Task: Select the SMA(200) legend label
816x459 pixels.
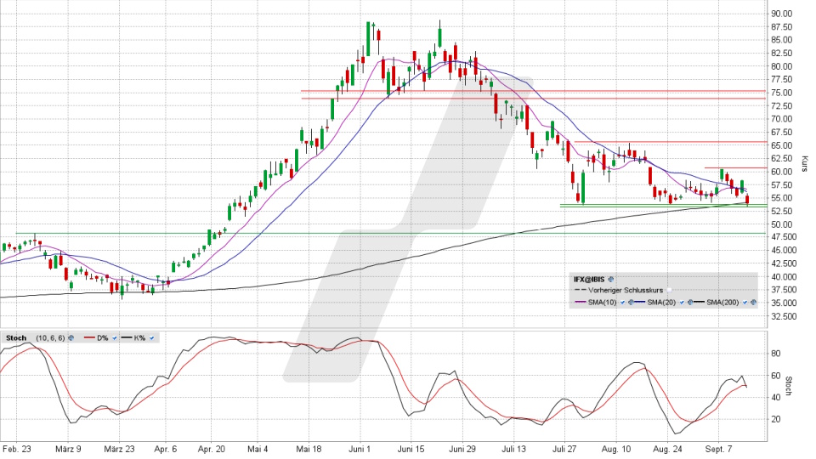Action: point(722,303)
